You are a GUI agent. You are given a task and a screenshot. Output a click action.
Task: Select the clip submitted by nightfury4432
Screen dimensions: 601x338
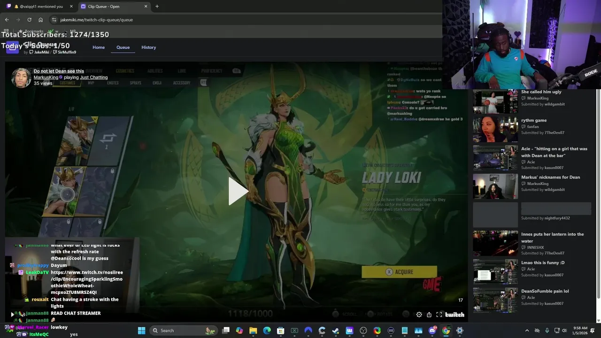point(532,215)
